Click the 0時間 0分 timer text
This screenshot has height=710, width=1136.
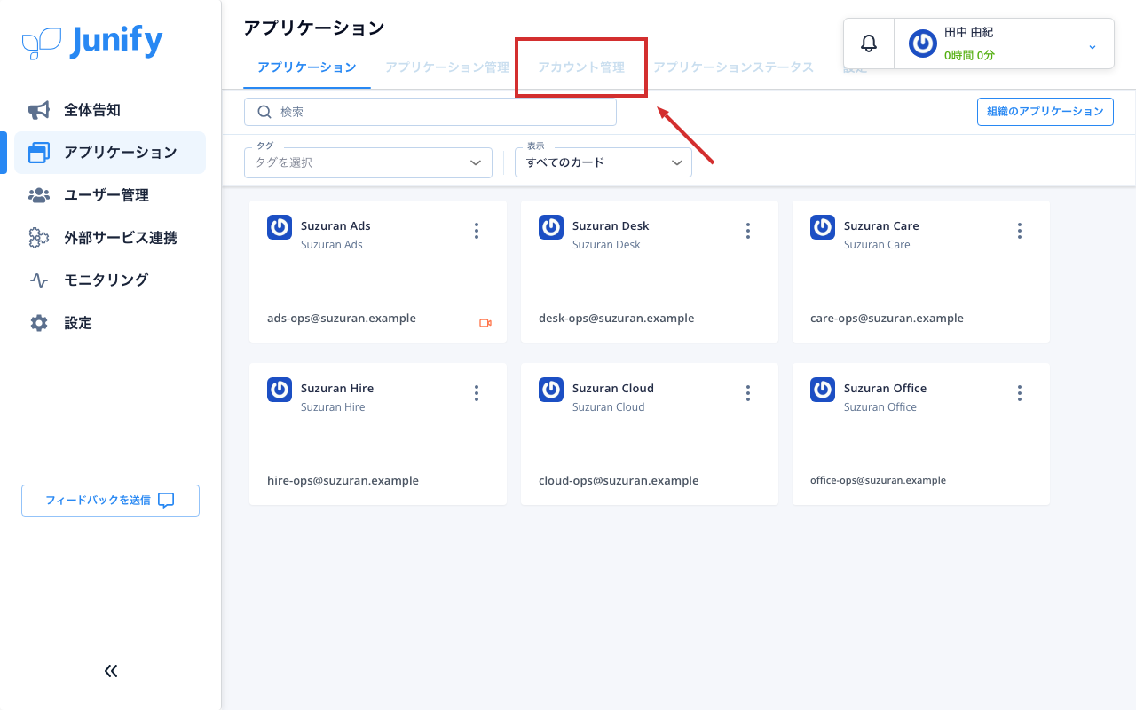tap(969, 55)
